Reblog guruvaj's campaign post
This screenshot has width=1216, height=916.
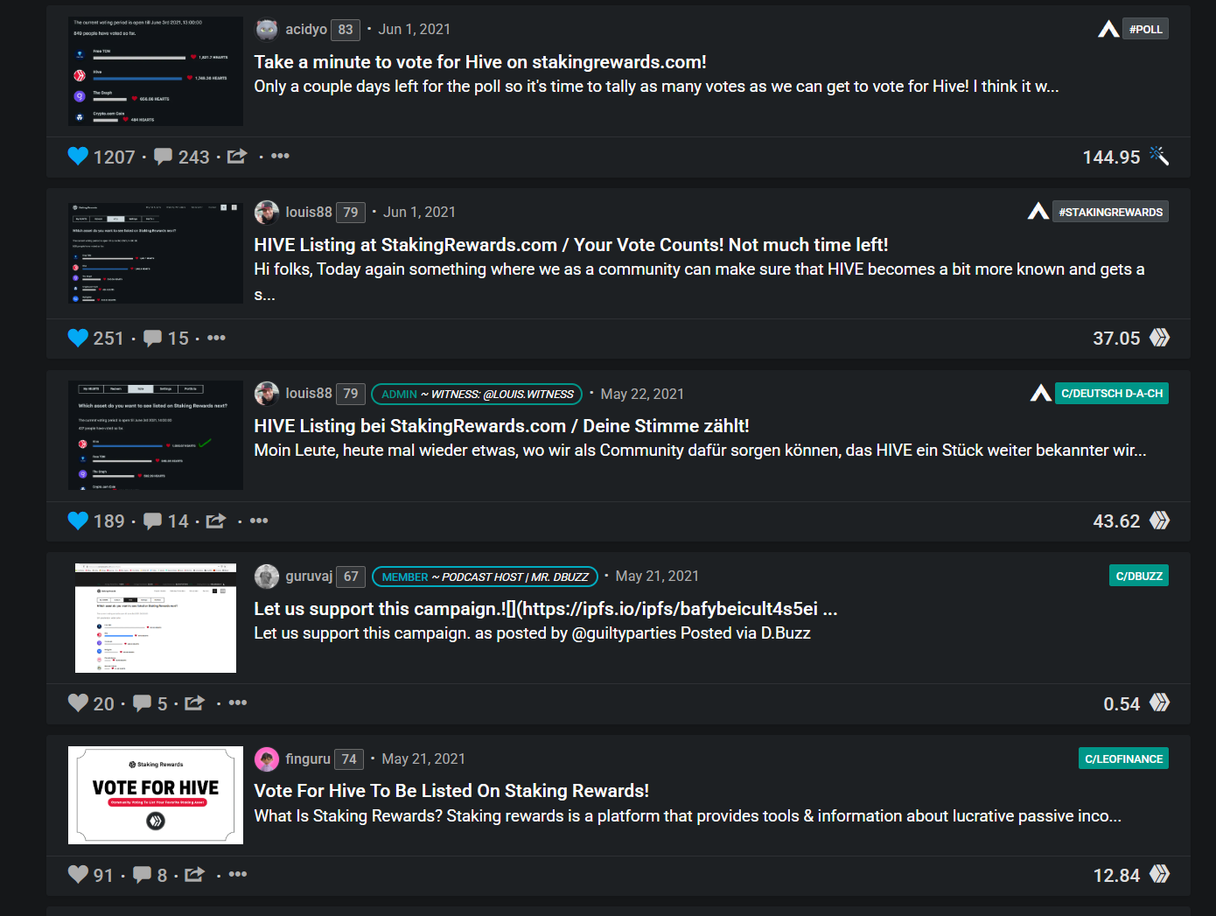[195, 703]
